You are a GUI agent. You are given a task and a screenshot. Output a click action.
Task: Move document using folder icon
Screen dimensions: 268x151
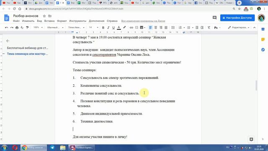pyautogui.click(x=50, y=16)
